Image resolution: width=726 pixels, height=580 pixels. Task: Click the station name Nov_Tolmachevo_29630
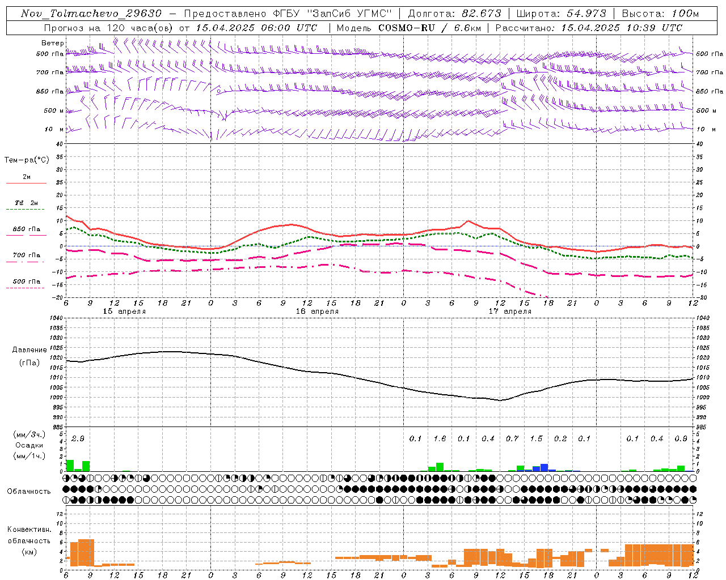pos(91,14)
